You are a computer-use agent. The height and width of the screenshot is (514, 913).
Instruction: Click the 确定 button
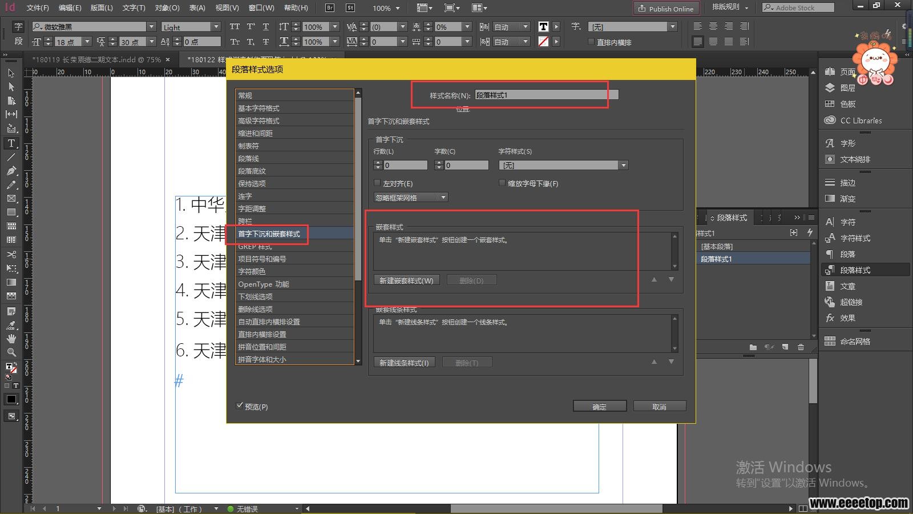click(x=600, y=406)
